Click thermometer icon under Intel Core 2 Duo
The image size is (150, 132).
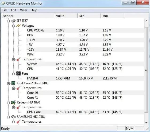pos(18,88)
